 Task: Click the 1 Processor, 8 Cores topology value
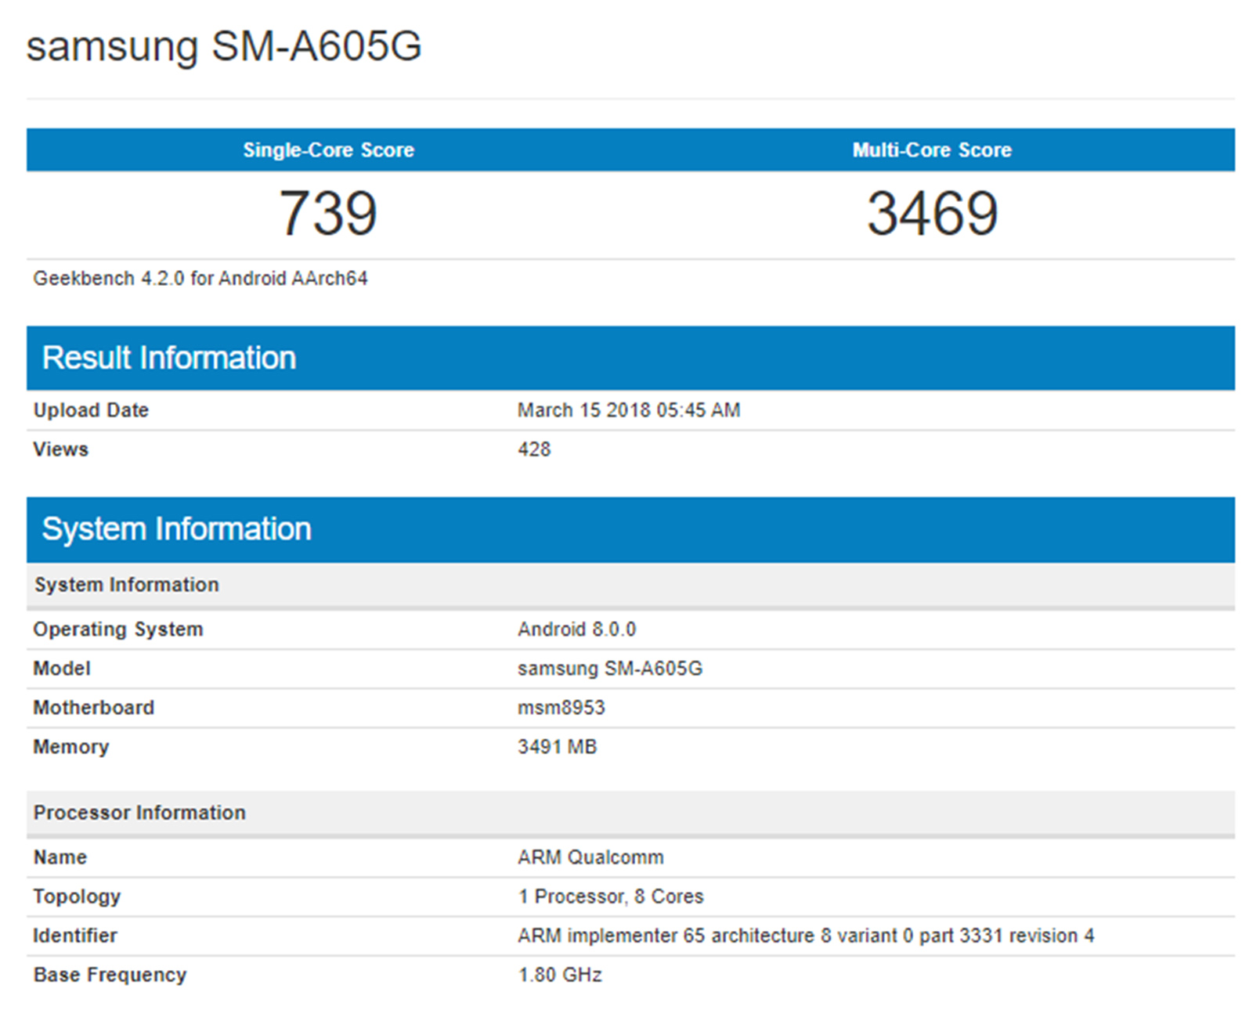[610, 896]
